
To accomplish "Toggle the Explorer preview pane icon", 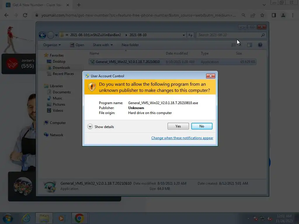I will (x=250, y=45).
